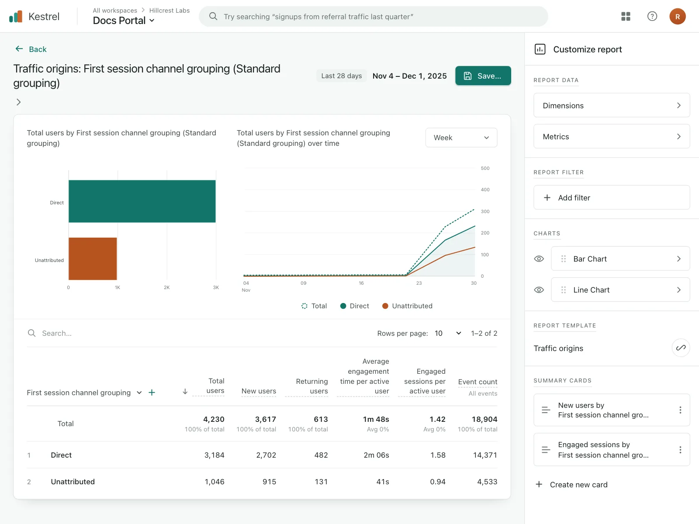Click the orange Unattributed bar in bar chart
The width and height of the screenshot is (699, 524).
pyautogui.click(x=93, y=259)
